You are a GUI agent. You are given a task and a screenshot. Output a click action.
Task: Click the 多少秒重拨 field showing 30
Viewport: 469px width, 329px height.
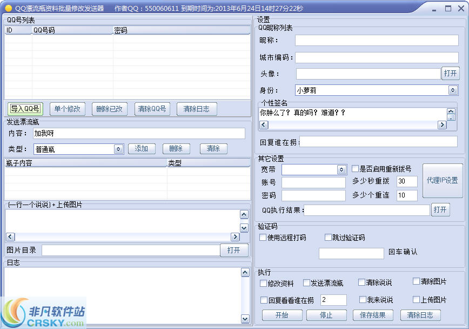coord(407,181)
